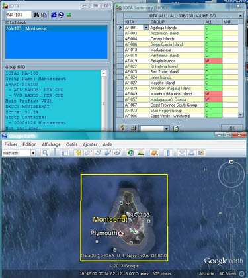The height and width of the screenshot is (278, 248).
Task: Click the printer icon in IOTA Summary
Action: click(x=134, y=128)
